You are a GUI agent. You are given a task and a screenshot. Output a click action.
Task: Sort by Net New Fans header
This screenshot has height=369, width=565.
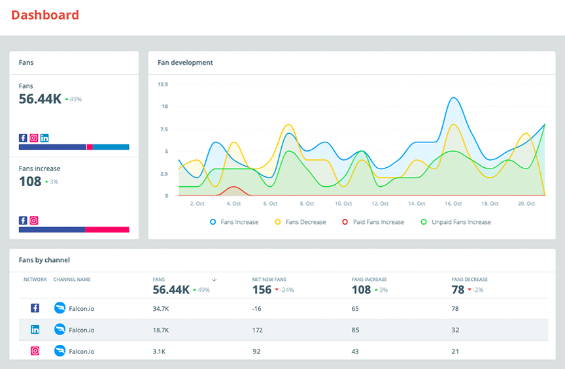[x=269, y=280]
